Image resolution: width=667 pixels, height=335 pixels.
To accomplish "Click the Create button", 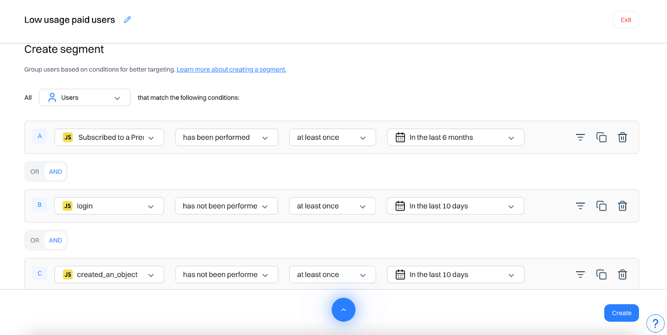I will click(622, 313).
